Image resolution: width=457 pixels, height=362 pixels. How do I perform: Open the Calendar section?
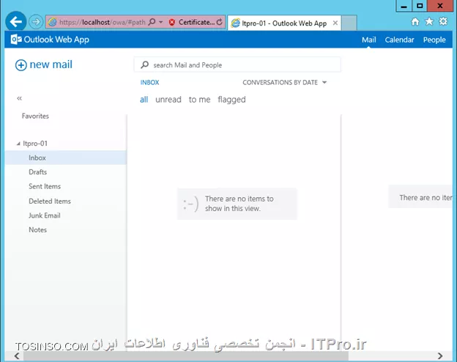399,40
